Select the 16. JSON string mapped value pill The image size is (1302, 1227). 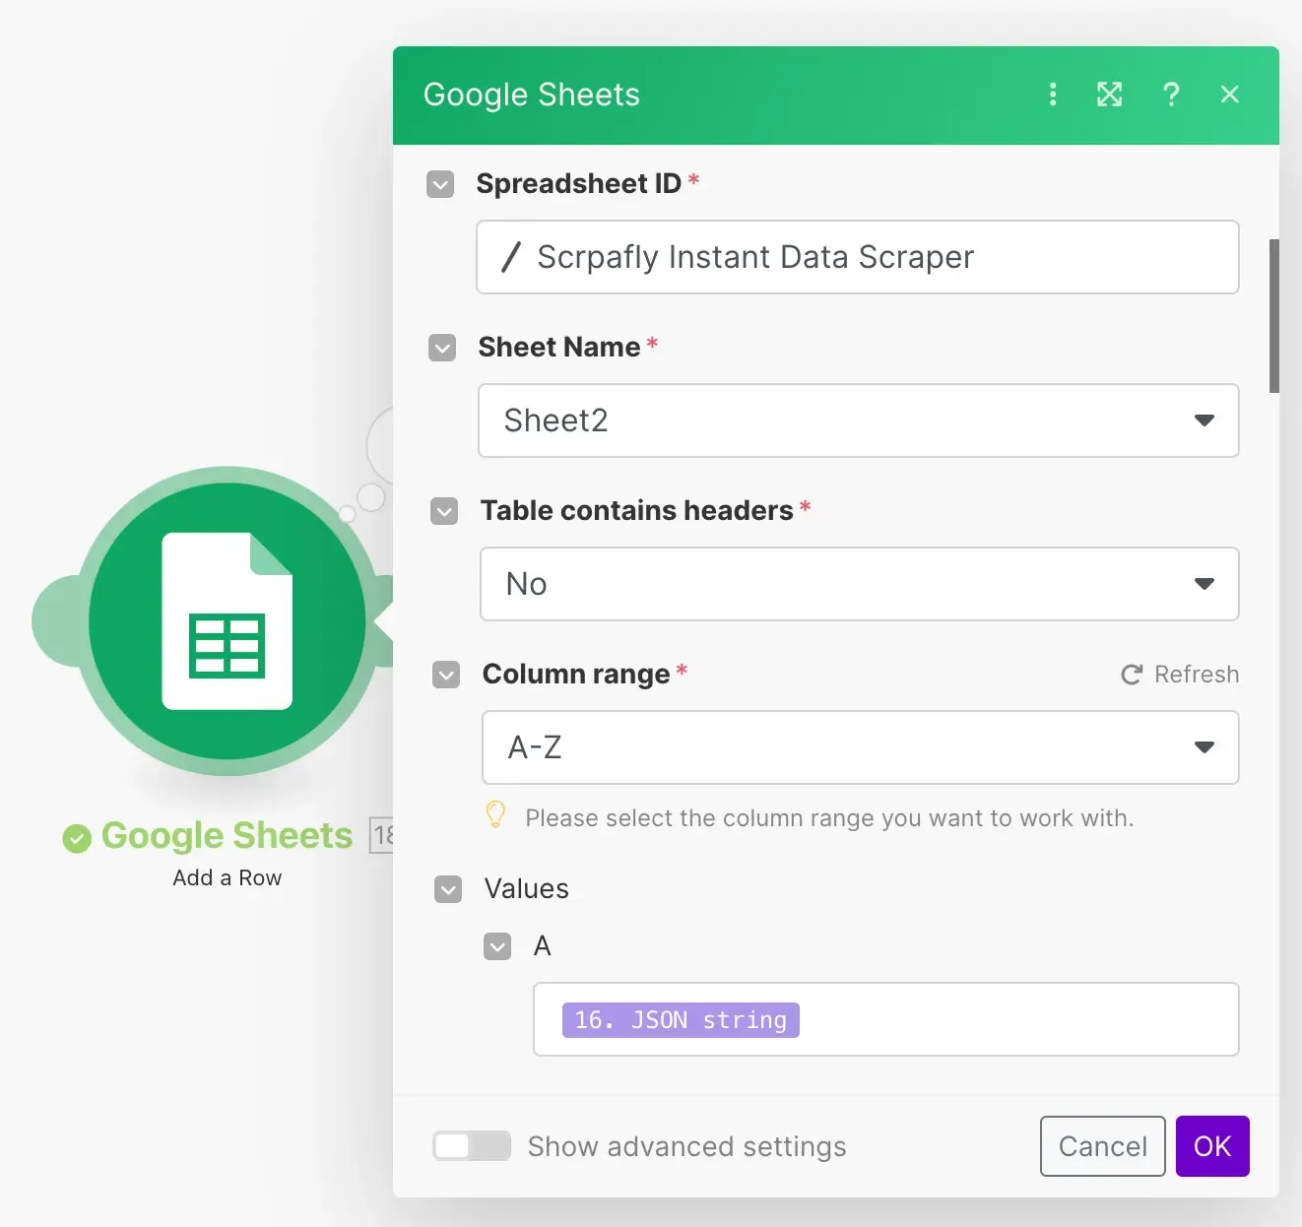pyautogui.click(x=680, y=1019)
